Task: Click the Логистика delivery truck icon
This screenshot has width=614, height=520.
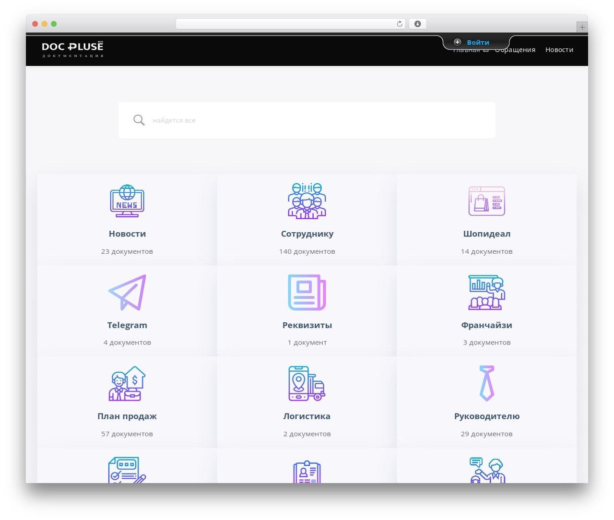Action: click(307, 383)
